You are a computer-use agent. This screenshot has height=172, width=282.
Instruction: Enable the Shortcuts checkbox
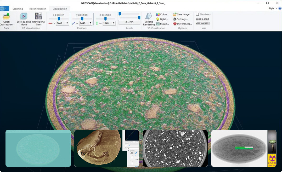[198, 15]
